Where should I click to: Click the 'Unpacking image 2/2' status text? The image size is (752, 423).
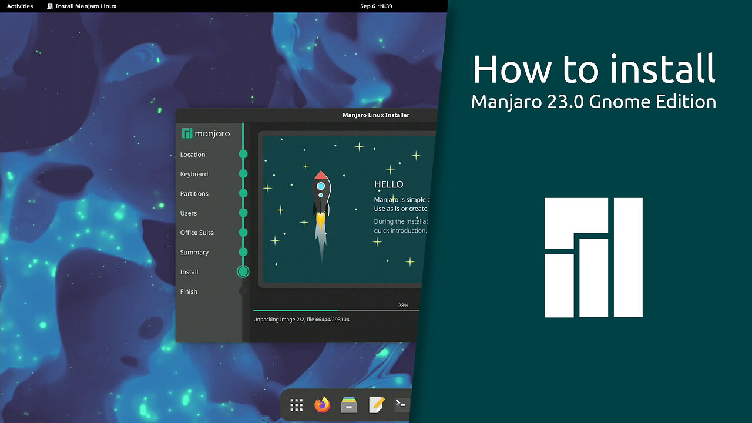[301, 320]
